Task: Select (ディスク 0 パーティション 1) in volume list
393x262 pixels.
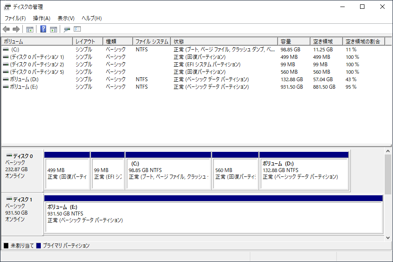Action: (x=196, y=57)
